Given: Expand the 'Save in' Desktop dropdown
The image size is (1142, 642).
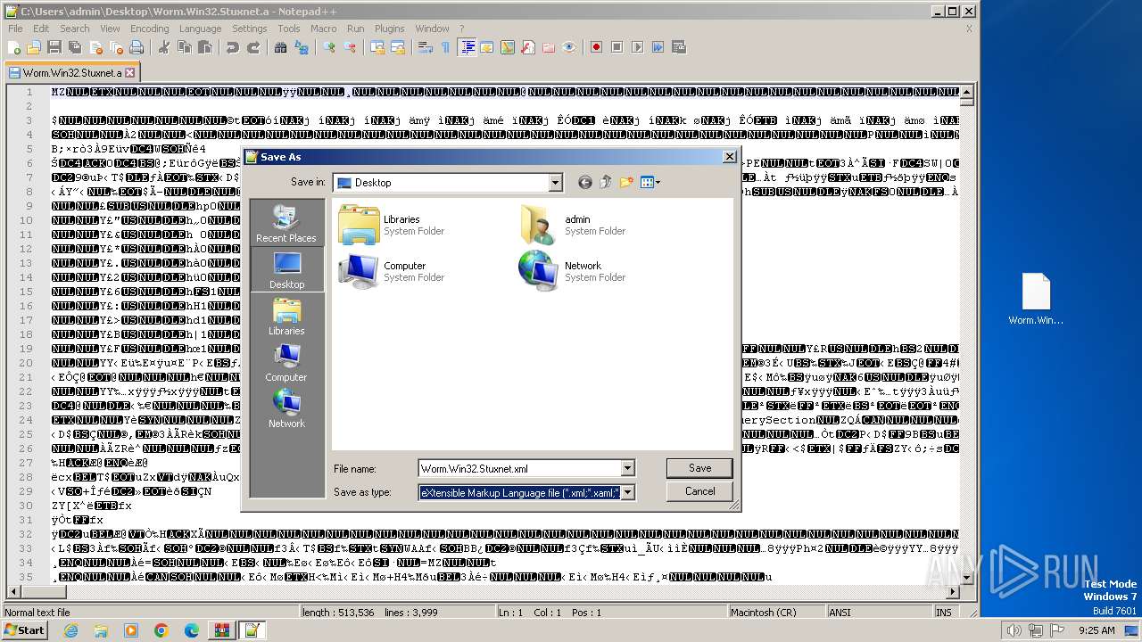Looking at the screenshot, I should 556,183.
